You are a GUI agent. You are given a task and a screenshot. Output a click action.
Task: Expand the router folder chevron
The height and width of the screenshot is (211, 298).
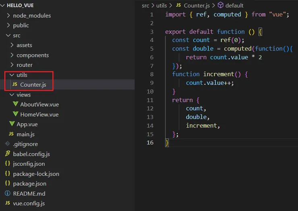click(x=12, y=65)
